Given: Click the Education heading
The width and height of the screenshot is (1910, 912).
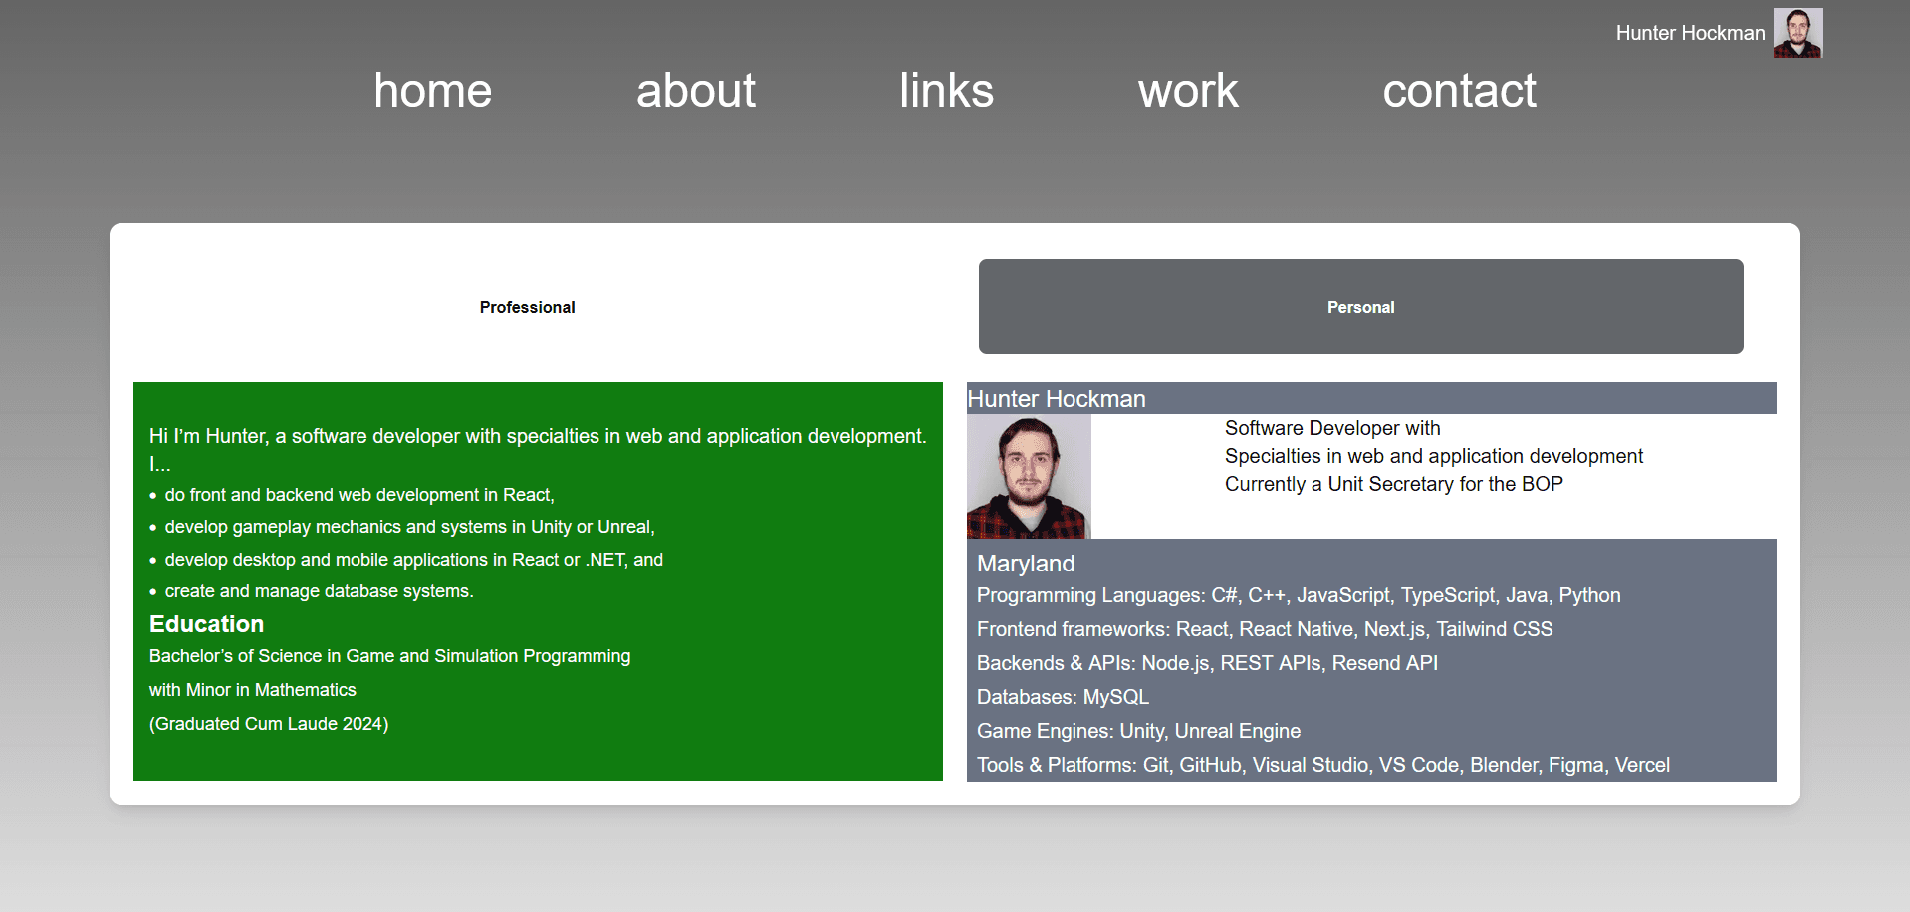Looking at the screenshot, I should click(206, 624).
